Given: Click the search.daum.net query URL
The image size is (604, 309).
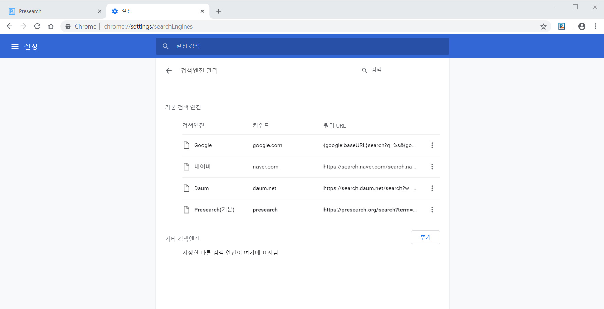Looking at the screenshot, I should pyautogui.click(x=370, y=188).
